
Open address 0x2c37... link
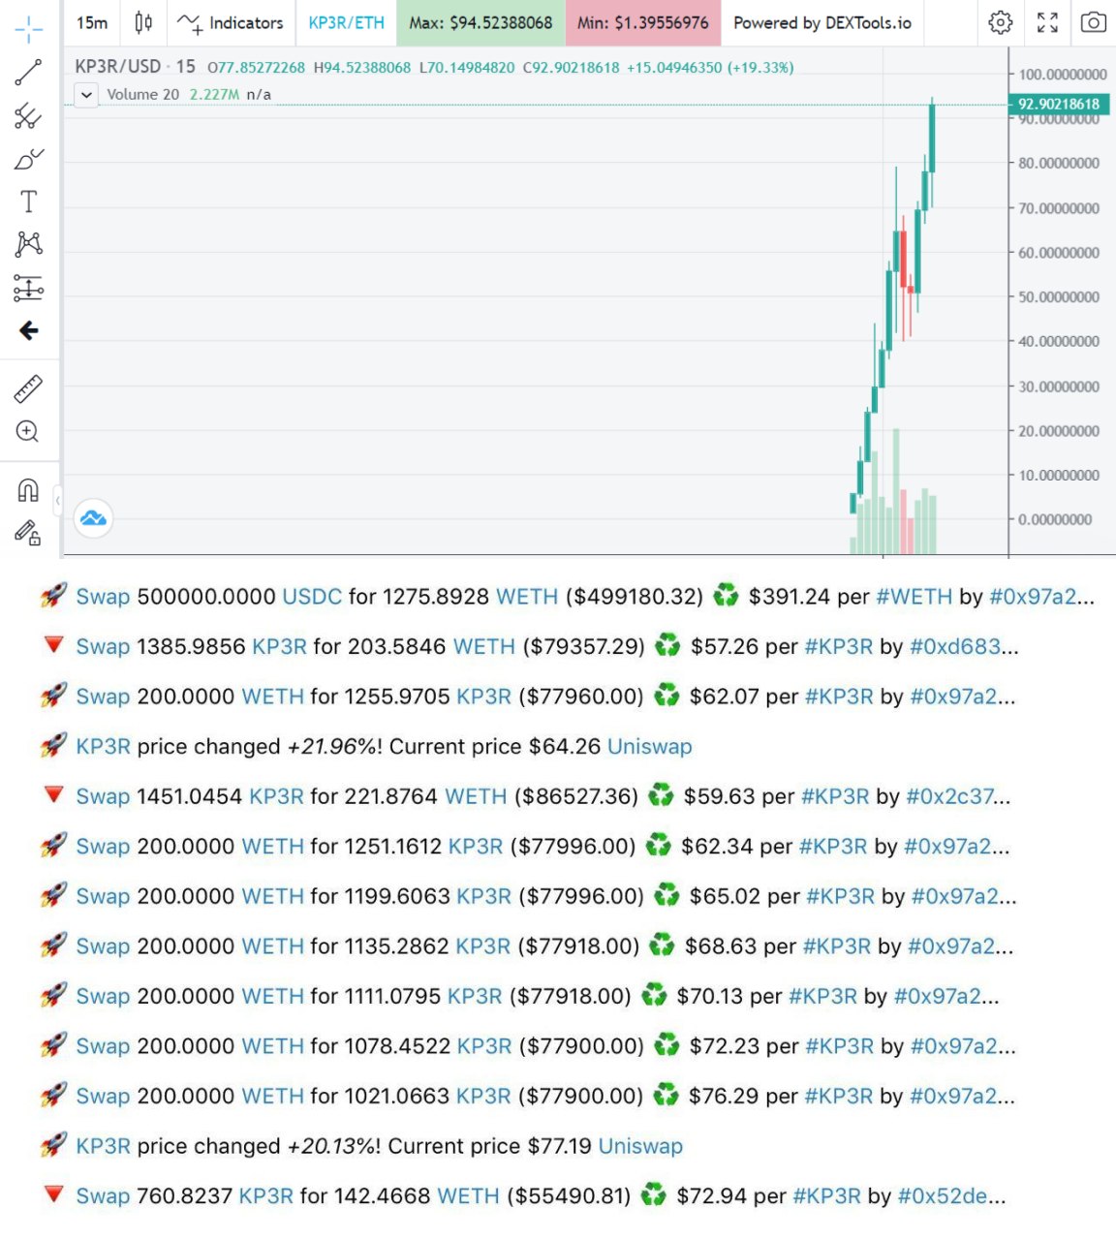[958, 796]
